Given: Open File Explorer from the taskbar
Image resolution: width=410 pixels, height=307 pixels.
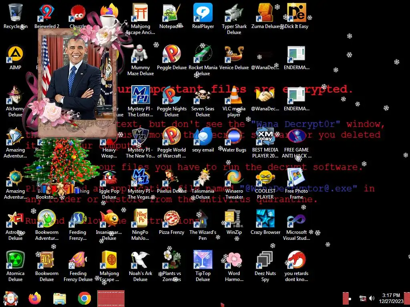Looking at the screenshot, I should [60, 299].
